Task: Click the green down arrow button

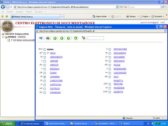Action: pyautogui.click(x=75, y=38)
